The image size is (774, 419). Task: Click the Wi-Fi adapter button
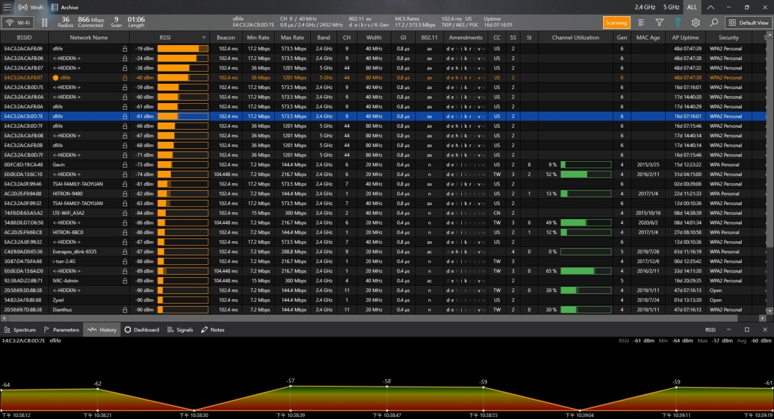click(x=17, y=23)
